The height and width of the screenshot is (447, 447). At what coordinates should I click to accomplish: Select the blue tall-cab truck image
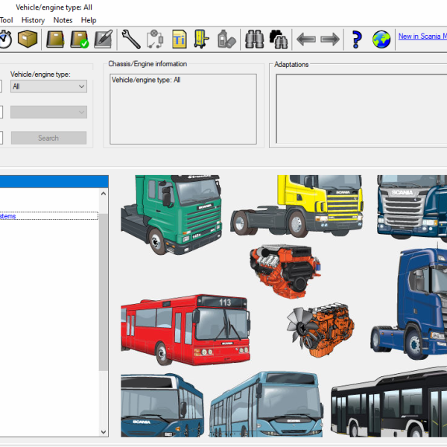[x=409, y=304]
